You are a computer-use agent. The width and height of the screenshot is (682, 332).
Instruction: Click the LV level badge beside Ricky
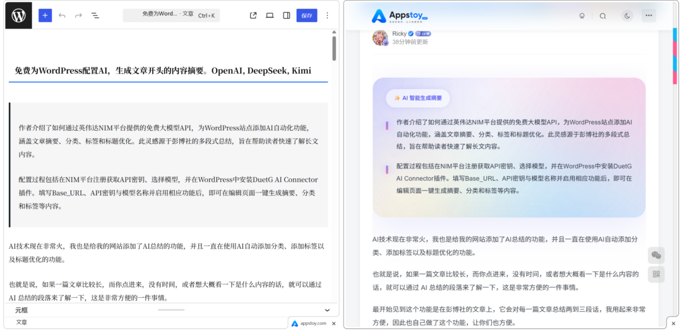[x=423, y=33]
